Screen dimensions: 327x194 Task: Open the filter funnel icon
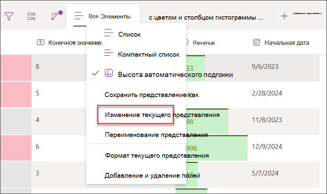coord(9,16)
